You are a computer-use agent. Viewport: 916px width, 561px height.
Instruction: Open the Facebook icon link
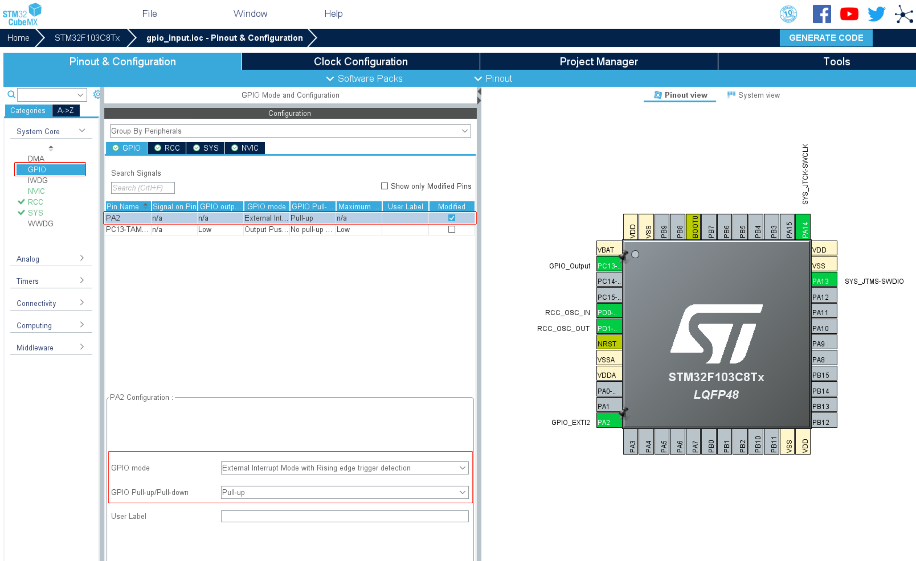coord(821,14)
